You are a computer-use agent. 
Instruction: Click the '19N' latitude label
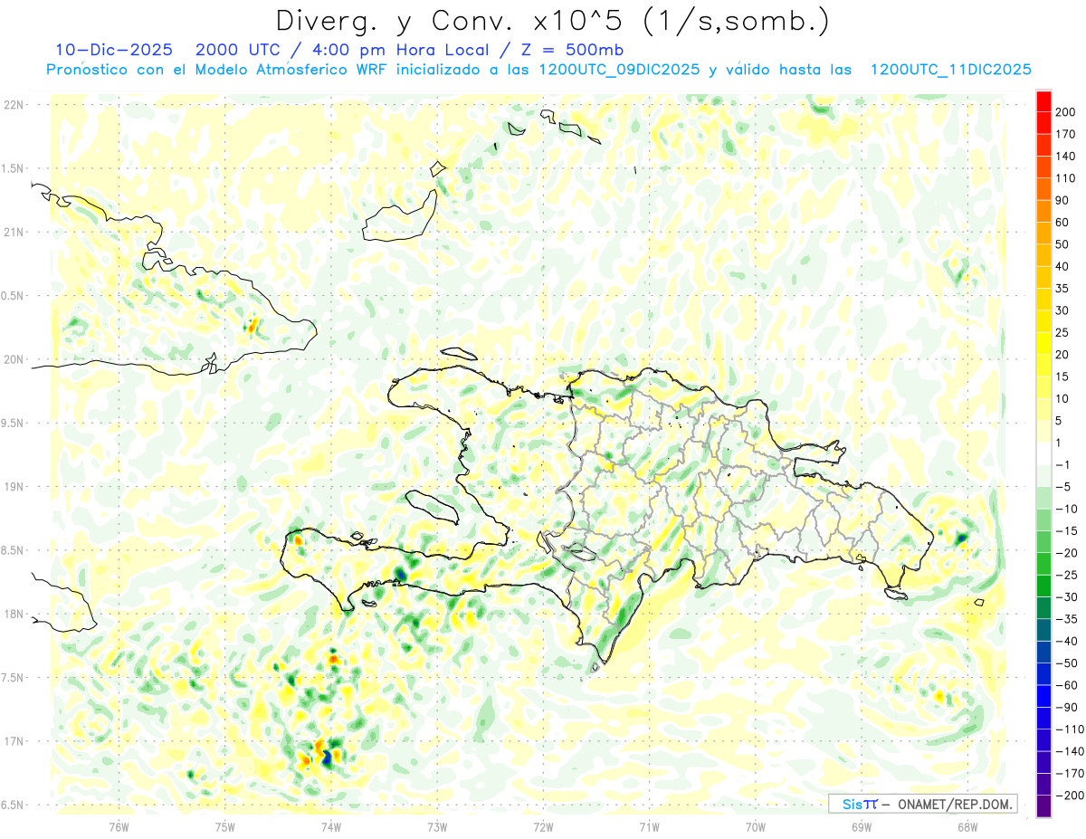click(x=14, y=487)
